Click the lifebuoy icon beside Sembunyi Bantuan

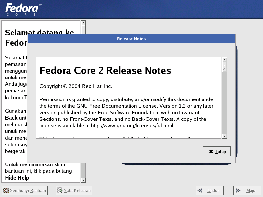coord(6,190)
